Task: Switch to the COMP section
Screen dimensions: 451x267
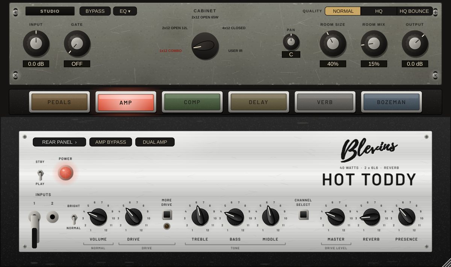Action: (x=192, y=102)
